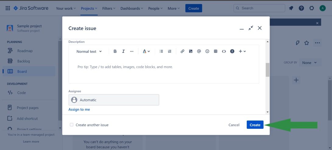Open the text color picker

pyautogui.click(x=146, y=51)
